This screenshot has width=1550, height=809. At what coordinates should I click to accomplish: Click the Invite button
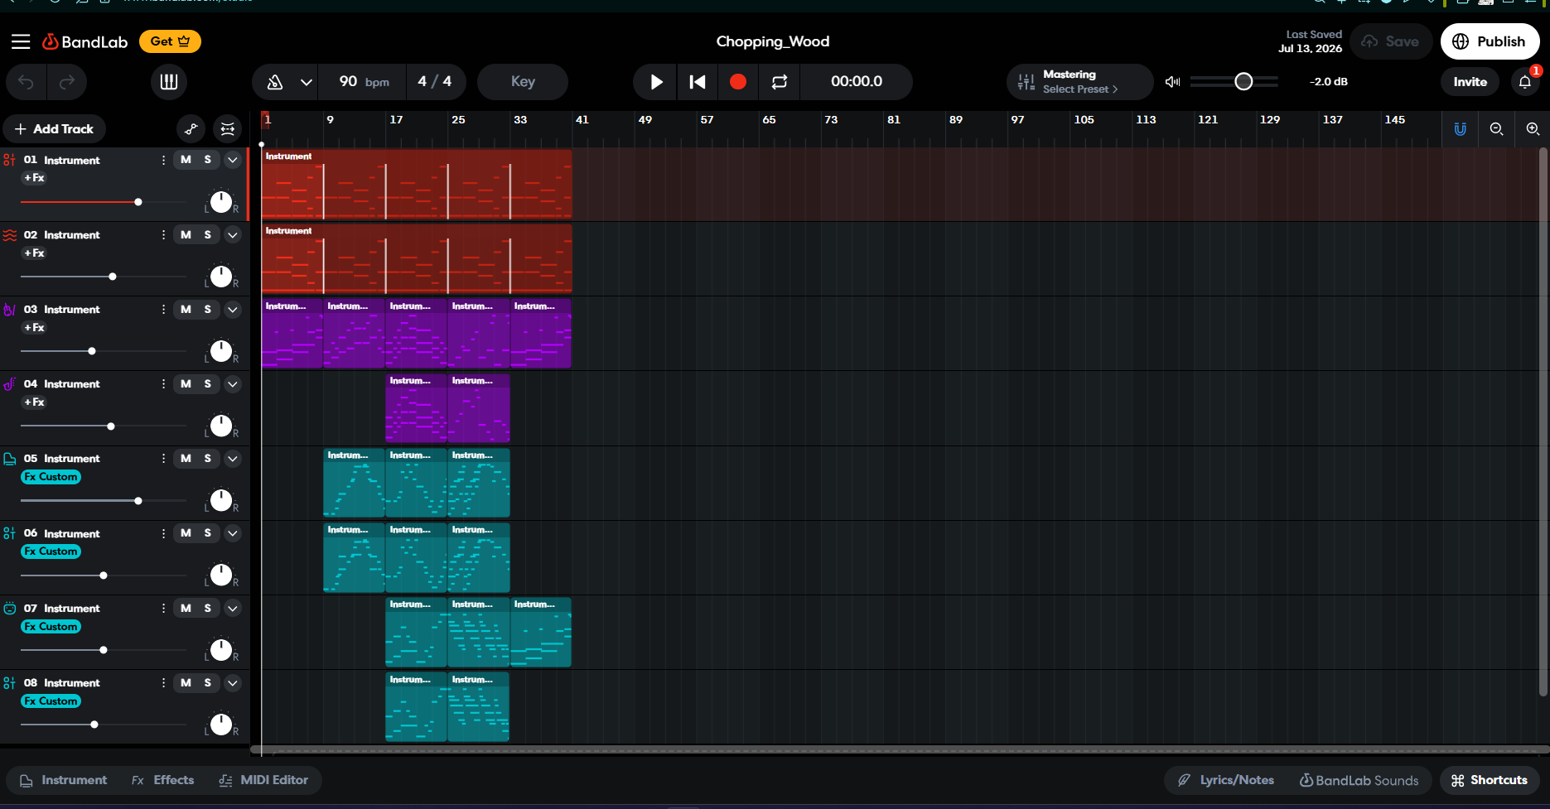click(1470, 82)
